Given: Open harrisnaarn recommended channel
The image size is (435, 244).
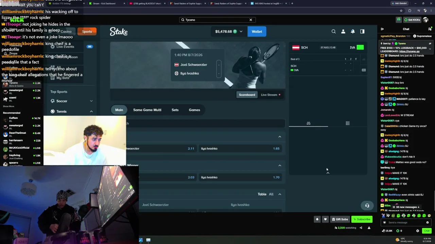Looking at the screenshot, I should point(21,142).
